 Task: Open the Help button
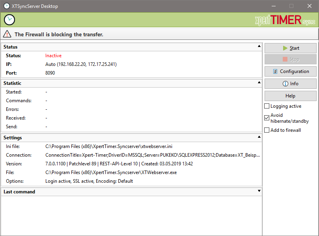(x=290, y=96)
